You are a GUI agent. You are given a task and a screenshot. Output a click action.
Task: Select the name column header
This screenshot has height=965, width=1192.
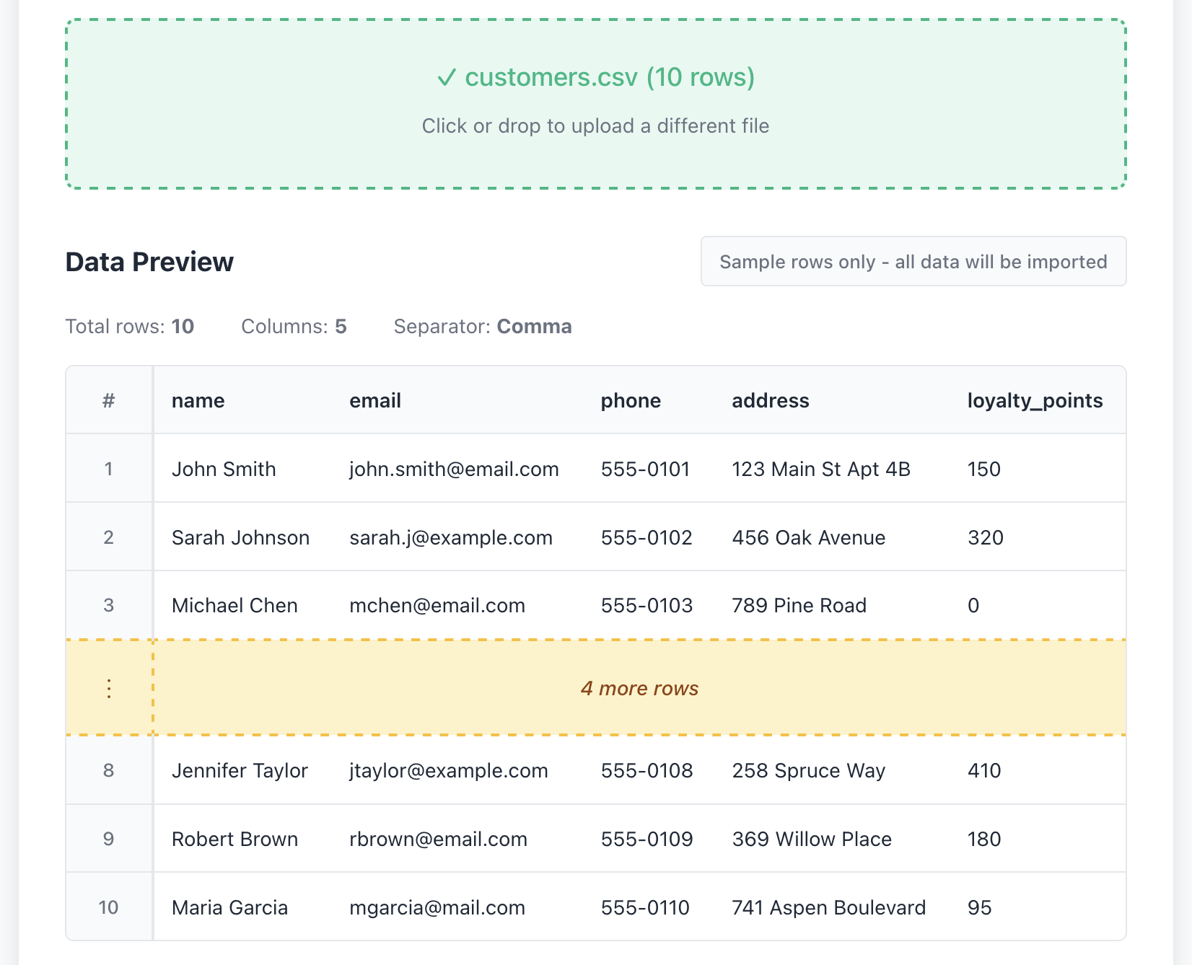198,400
